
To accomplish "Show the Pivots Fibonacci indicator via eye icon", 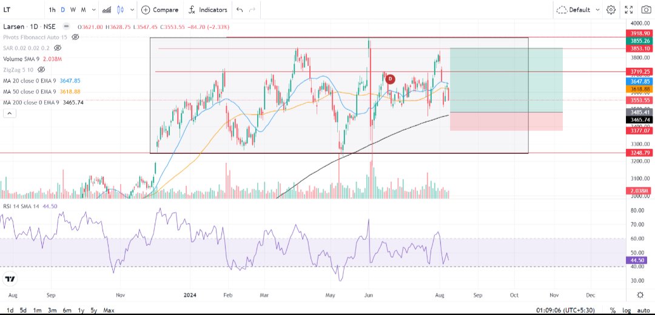I will [x=75, y=37].
